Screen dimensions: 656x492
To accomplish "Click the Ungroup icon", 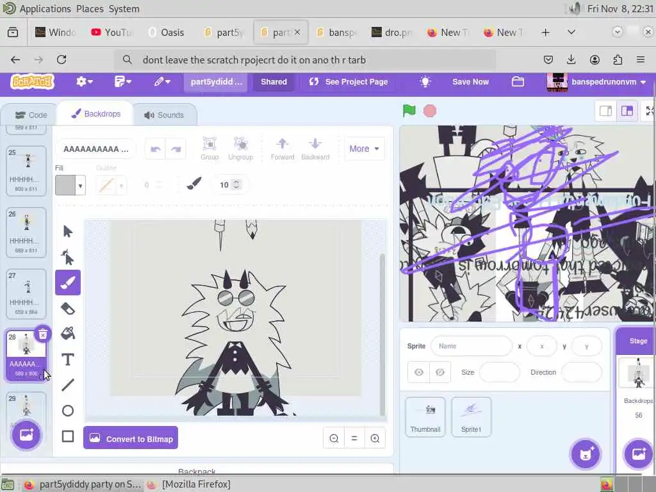I will 241,149.
